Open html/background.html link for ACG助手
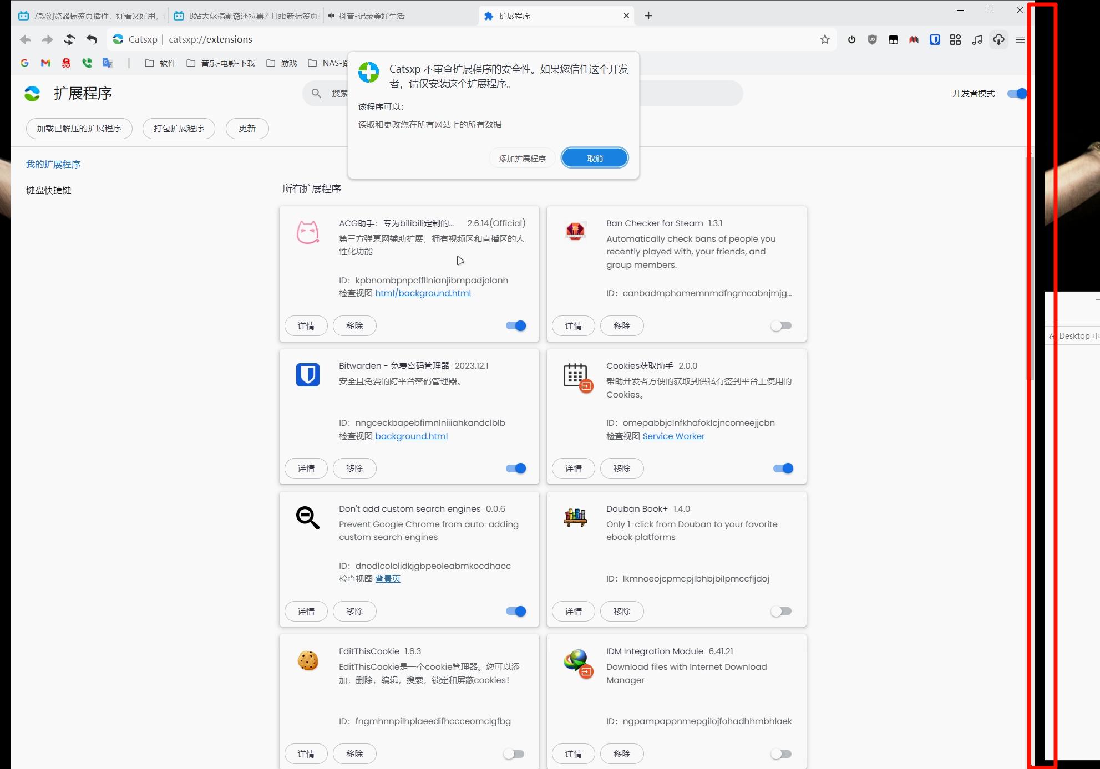The width and height of the screenshot is (1100, 769). [x=423, y=293]
